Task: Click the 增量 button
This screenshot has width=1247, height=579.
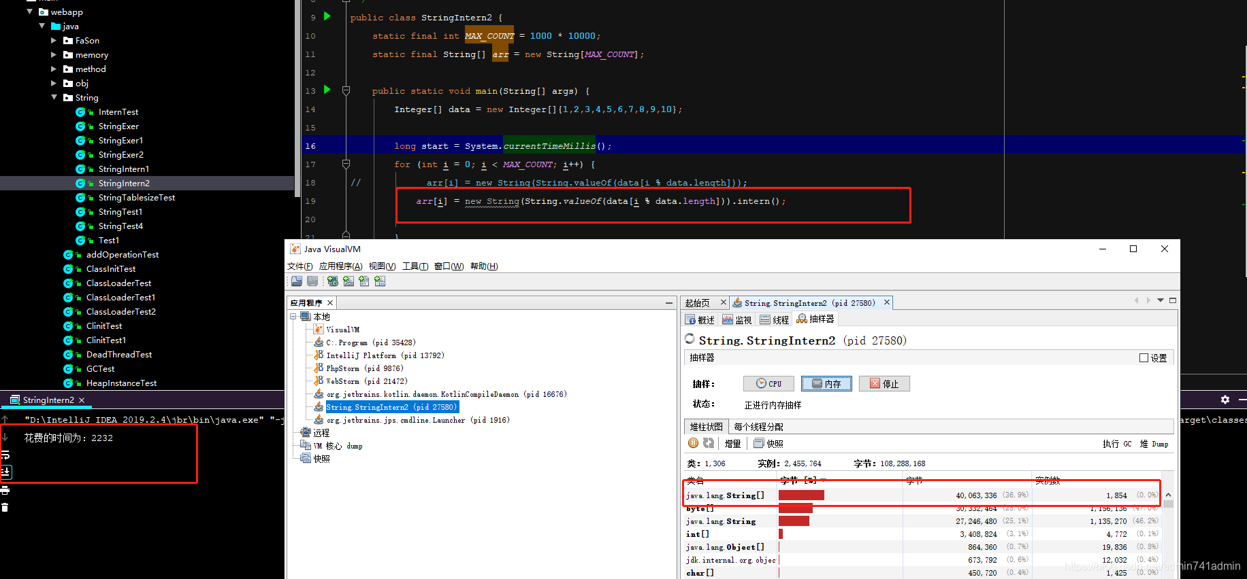Action: [x=732, y=444]
